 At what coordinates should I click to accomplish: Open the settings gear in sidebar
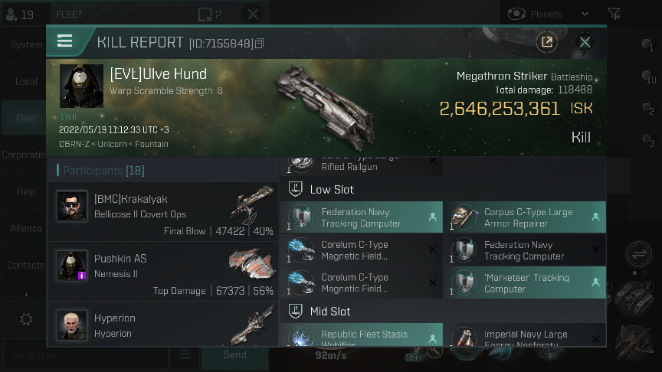[x=26, y=319]
